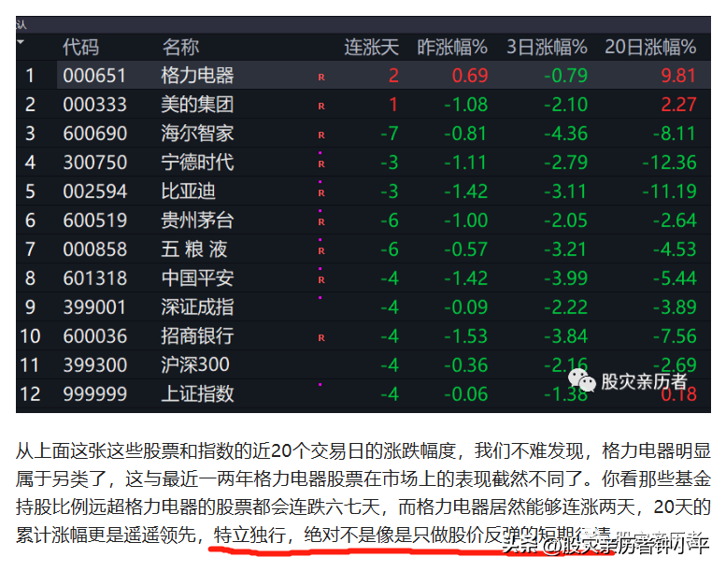Screen dimensions: 726x571
Task: Open 招商银行 stock name
Action: [x=197, y=336]
